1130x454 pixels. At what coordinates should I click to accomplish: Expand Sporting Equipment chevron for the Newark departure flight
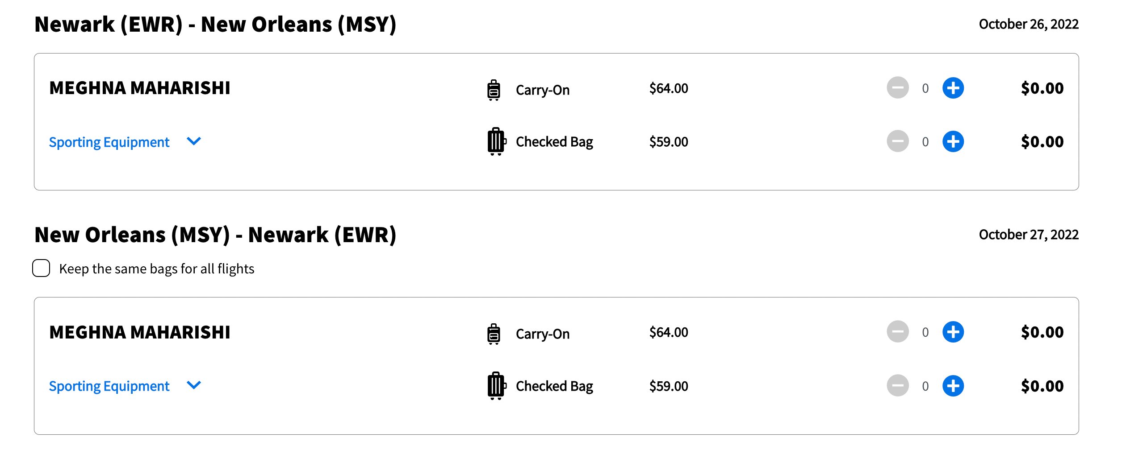(x=194, y=141)
